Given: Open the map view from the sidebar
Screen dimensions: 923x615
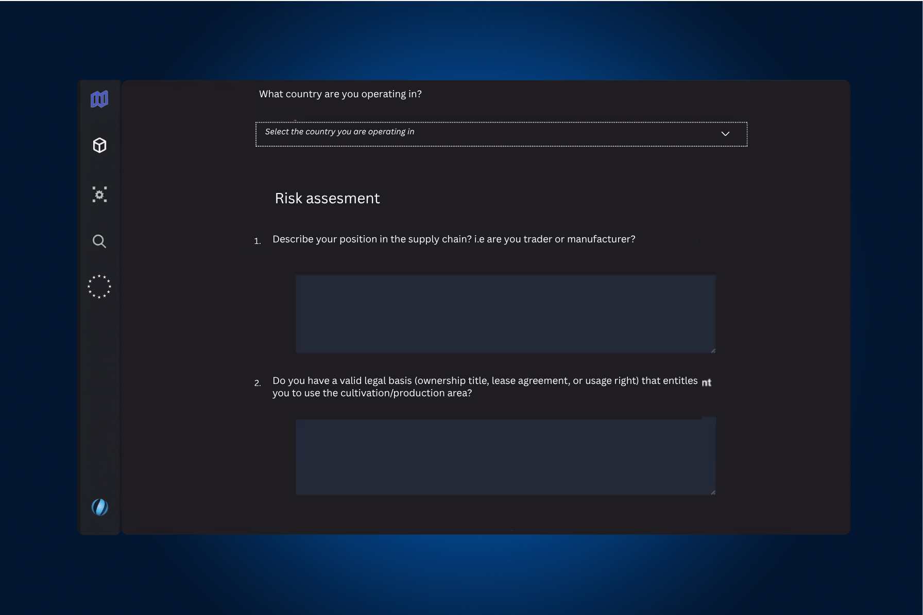Looking at the screenshot, I should click(99, 99).
